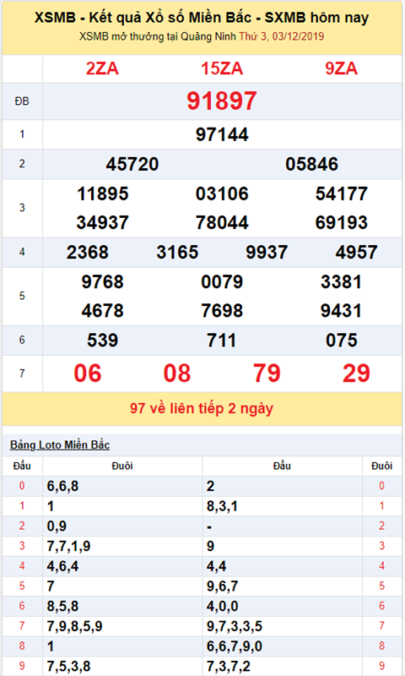
Task: Click fifth prize number 9431
Action: pos(342,310)
